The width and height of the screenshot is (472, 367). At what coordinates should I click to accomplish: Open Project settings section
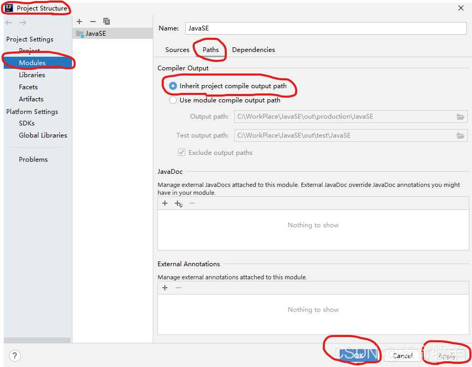[x=29, y=50]
